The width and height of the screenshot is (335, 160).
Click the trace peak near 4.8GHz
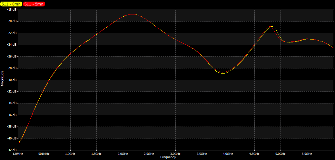[x=271, y=27]
